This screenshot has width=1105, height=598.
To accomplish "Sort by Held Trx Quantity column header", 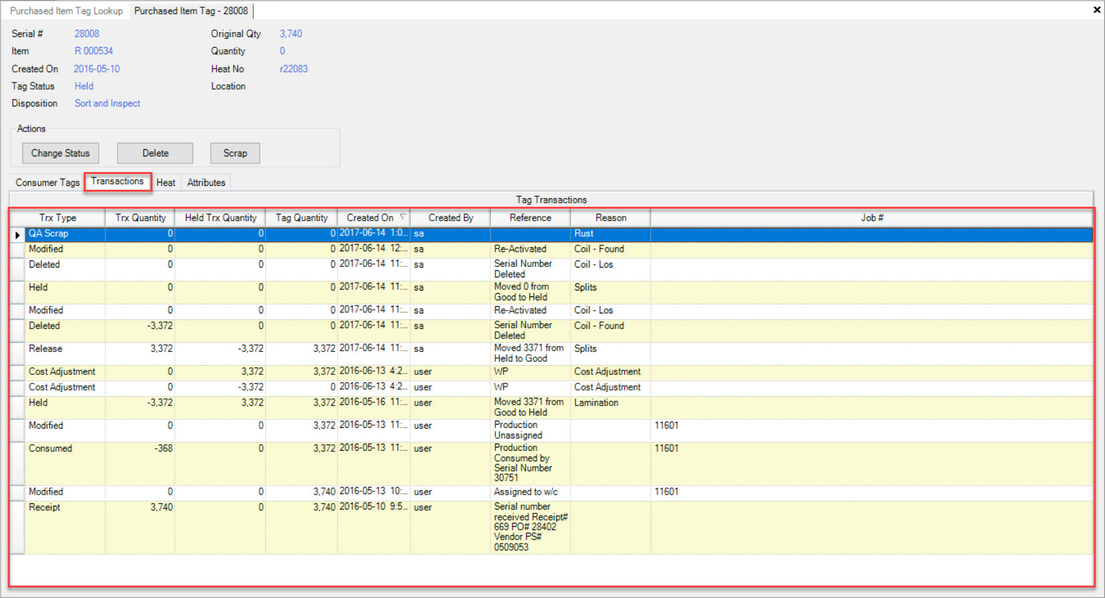I will coord(220,218).
